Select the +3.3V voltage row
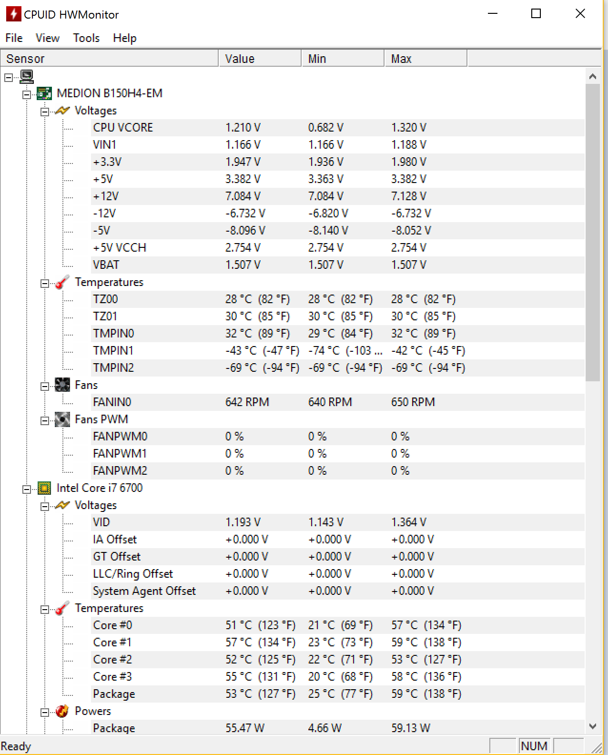This screenshot has height=755, width=608. [338, 162]
